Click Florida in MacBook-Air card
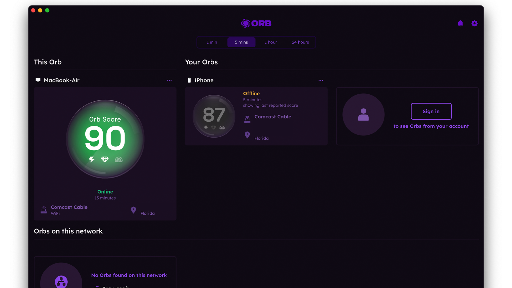 coord(147,213)
